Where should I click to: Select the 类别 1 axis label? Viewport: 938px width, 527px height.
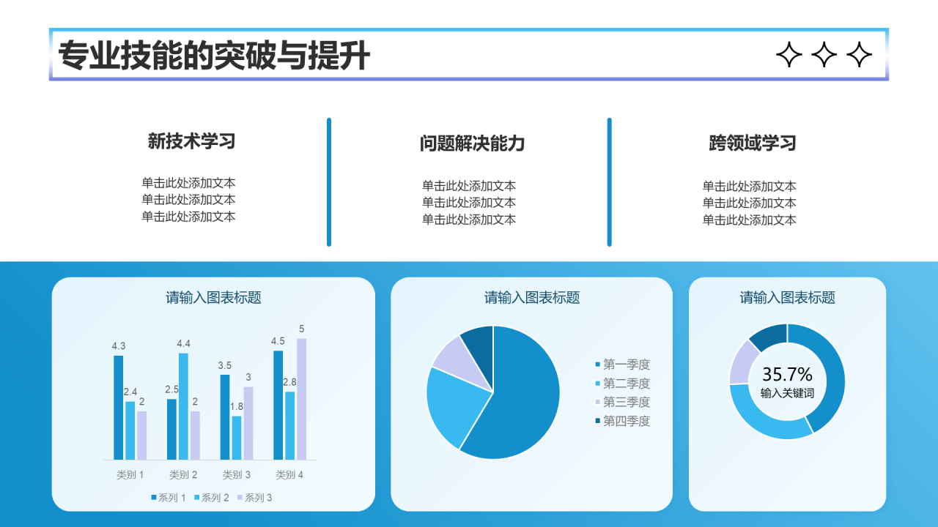[130, 475]
